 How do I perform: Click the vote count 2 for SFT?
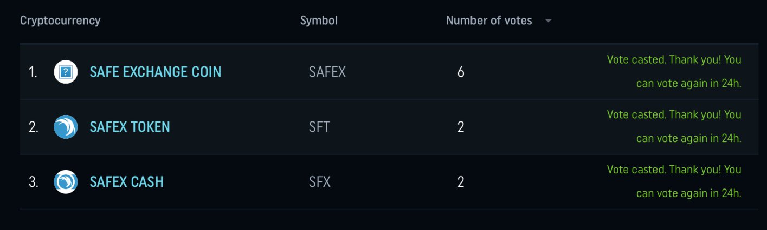point(461,127)
